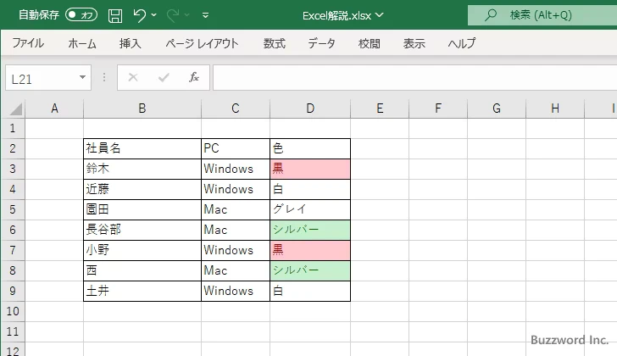Open the Redo history dropdown arrow
Screen dimensions: 617x356
(187, 15)
